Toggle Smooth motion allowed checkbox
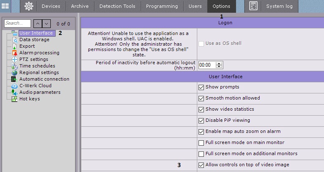The width and height of the screenshot is (324, 172). (201, 98)
